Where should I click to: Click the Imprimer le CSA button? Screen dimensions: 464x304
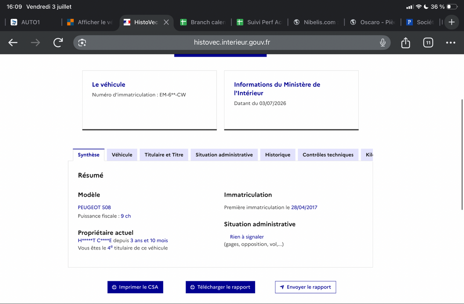[135, 287]
